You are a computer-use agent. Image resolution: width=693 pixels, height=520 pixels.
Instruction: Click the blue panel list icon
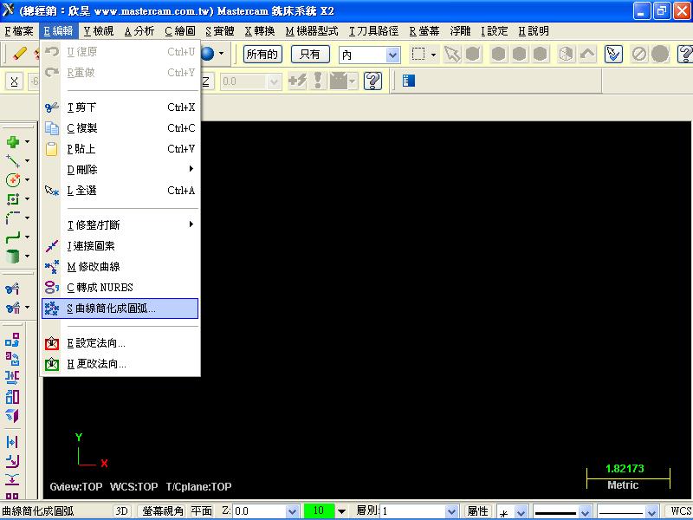[x=409, y=81]
